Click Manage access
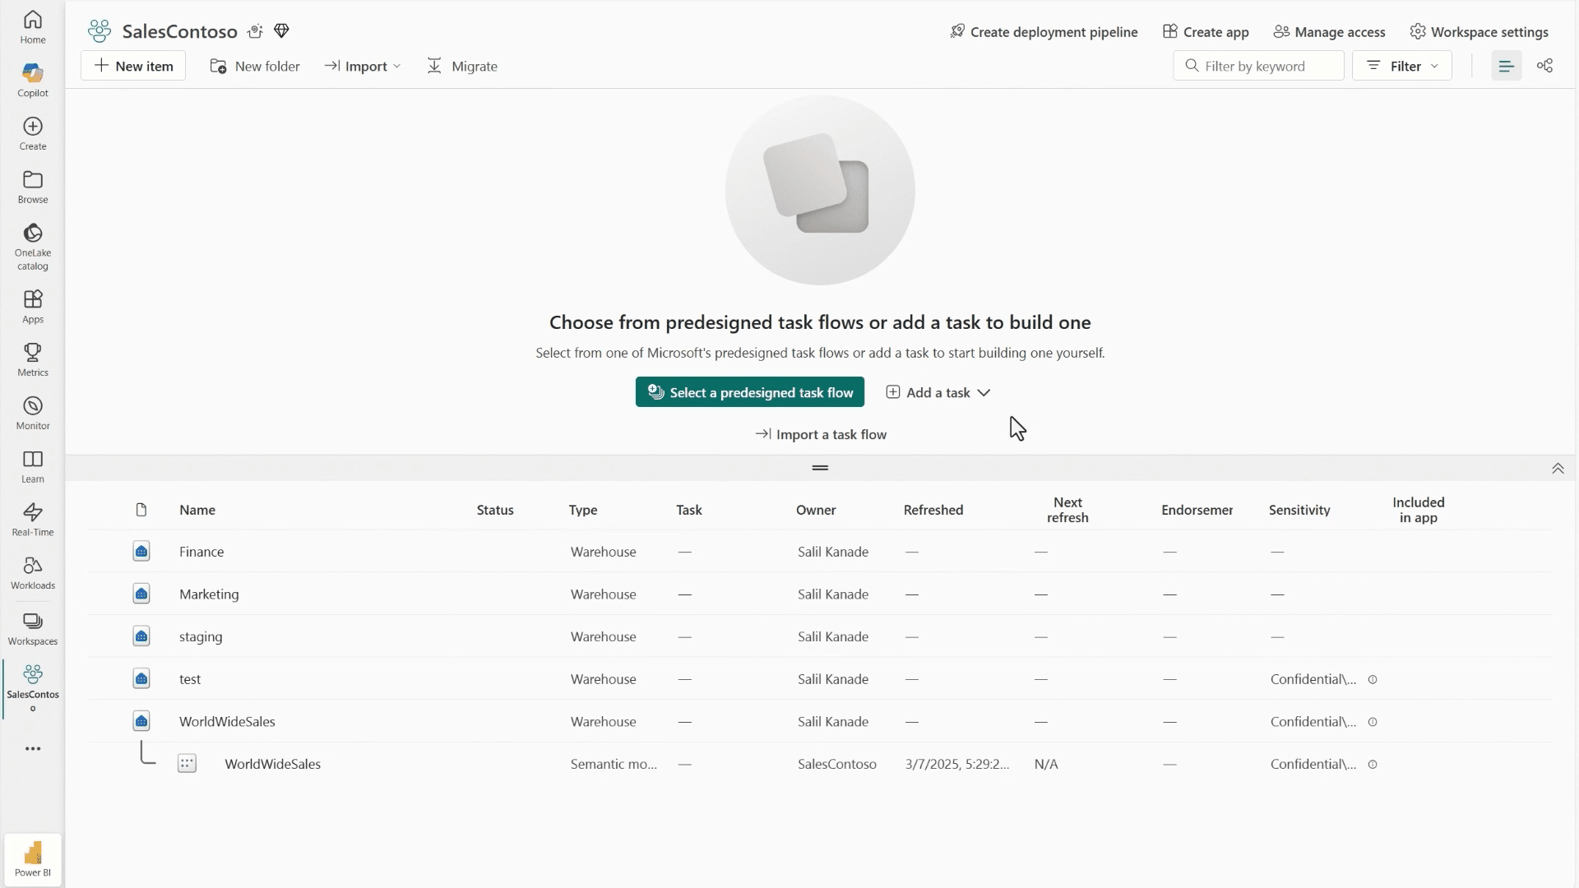 point(1329,32)
